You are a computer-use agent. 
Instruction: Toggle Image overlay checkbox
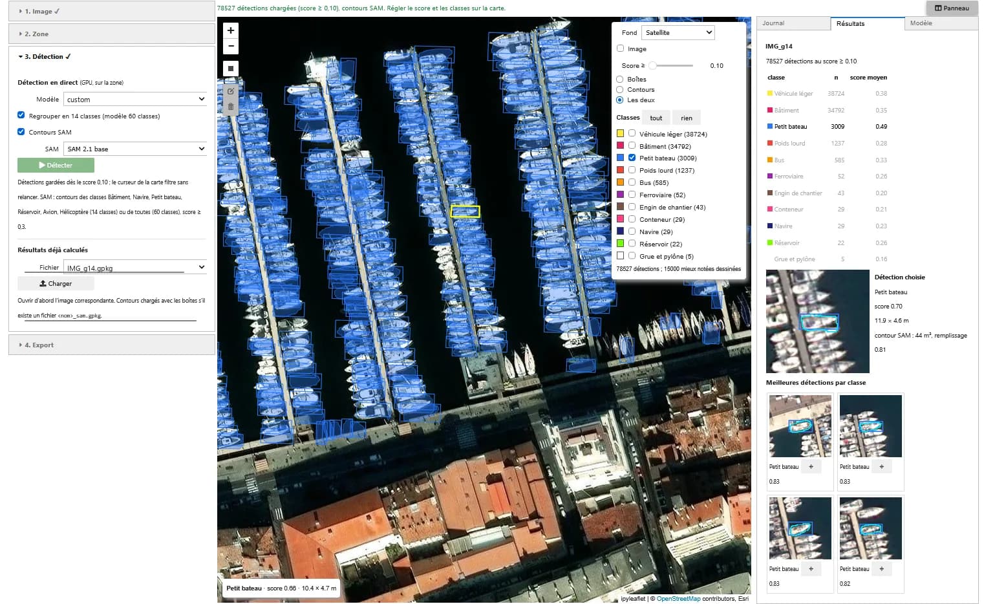pyautogui.click(x=620, y=49)
